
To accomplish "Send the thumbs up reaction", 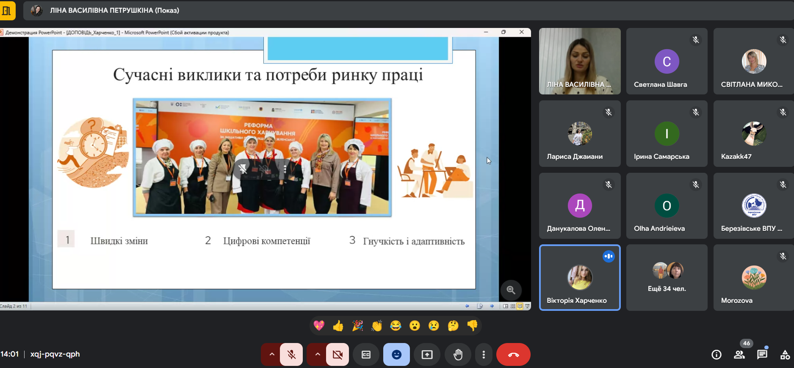I will pos(338,326).
